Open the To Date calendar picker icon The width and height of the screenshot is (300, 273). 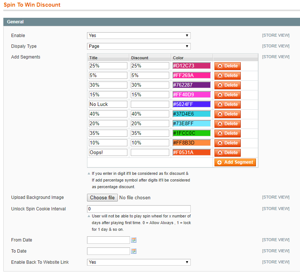click(x=134, y=251)
